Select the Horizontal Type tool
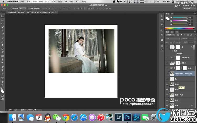Image resolution: width=197 pixels, height=123 pixels. point(3,71)
